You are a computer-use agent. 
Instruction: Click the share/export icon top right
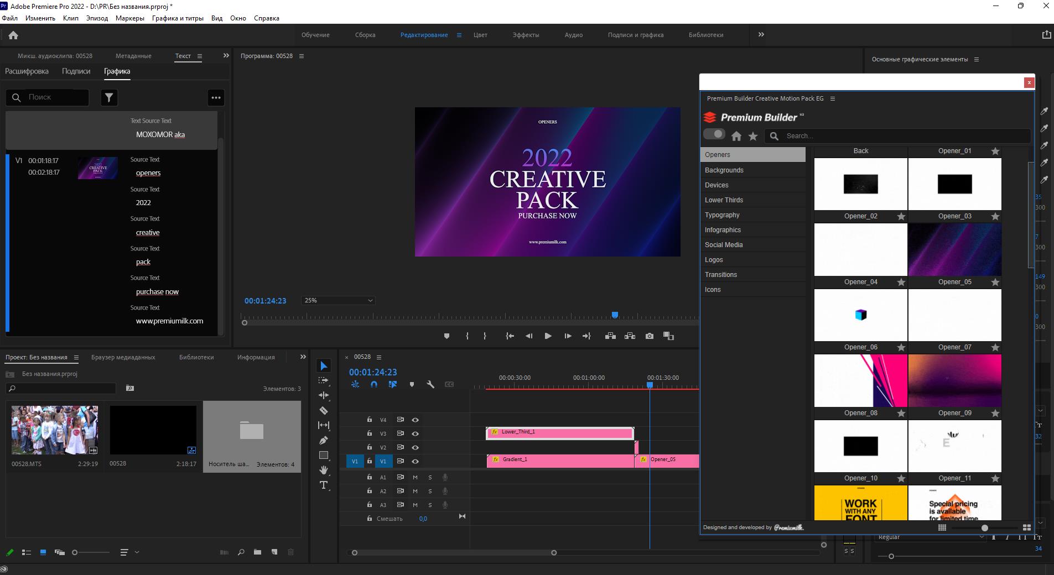point(1046,35)
